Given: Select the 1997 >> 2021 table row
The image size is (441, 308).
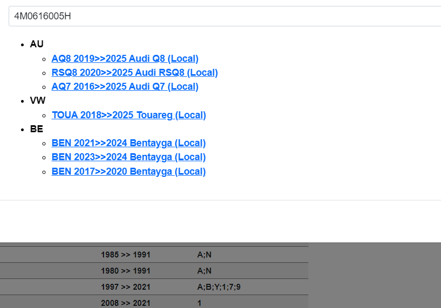Looking at the screenshot, I should click(126, 287).
